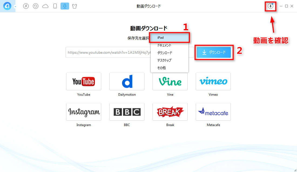Click the YouTube text label
297x172 pixels.
pyautogui.click(x=84, y=95)
